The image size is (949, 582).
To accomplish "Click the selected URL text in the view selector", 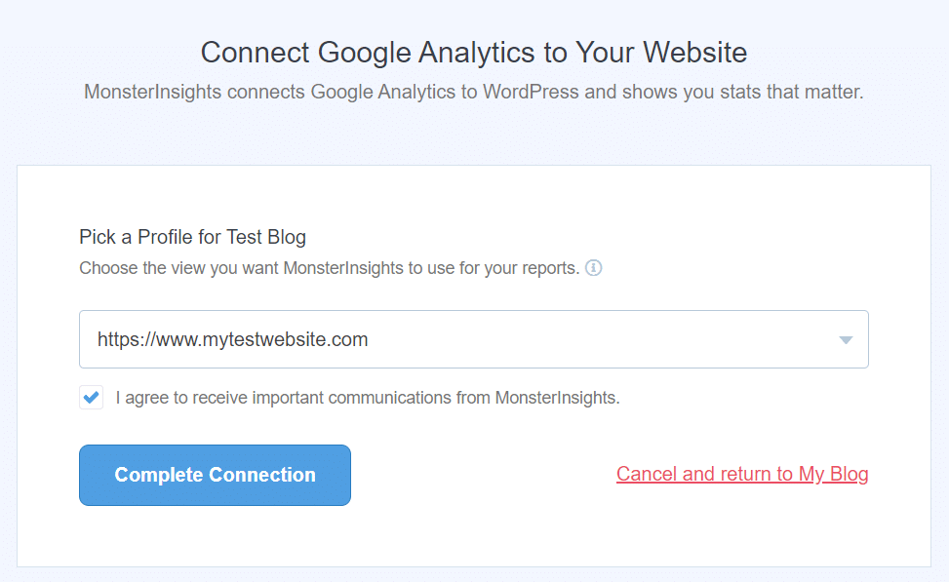I will click(232, 340).
